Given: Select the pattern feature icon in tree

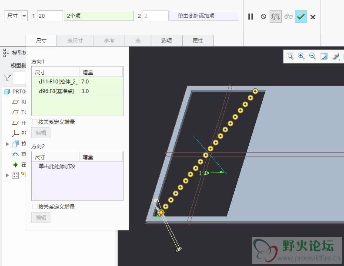Looking at the screenshot, I should (x=16, y=175).
